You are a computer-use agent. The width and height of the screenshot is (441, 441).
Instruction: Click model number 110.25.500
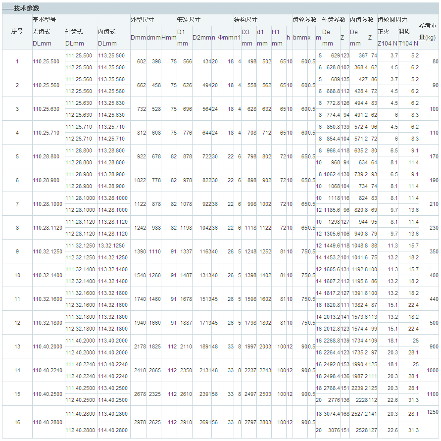(46, 61)
